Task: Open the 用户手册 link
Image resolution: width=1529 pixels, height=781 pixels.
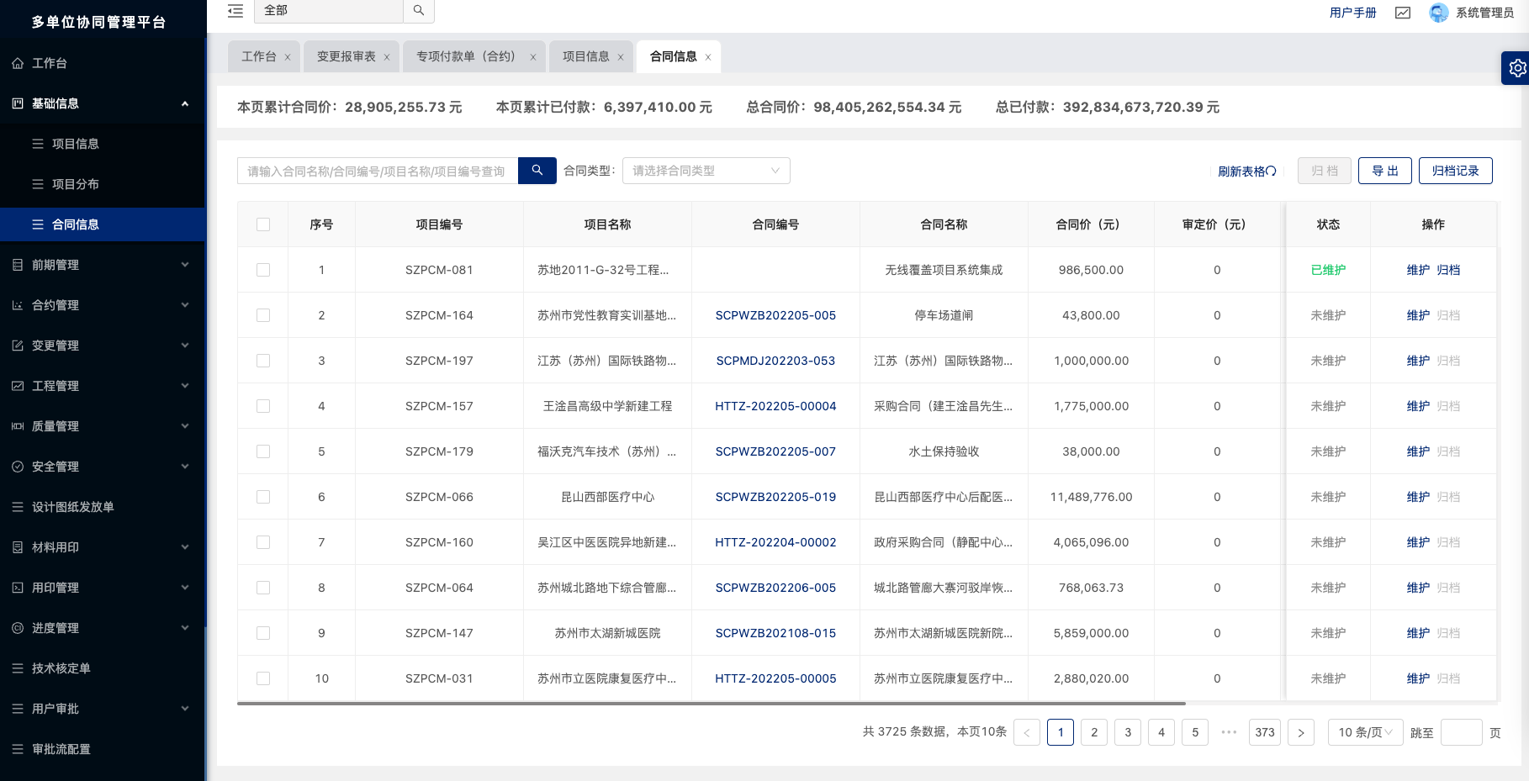Action: pyautogui.click(x=1353, y=13)
